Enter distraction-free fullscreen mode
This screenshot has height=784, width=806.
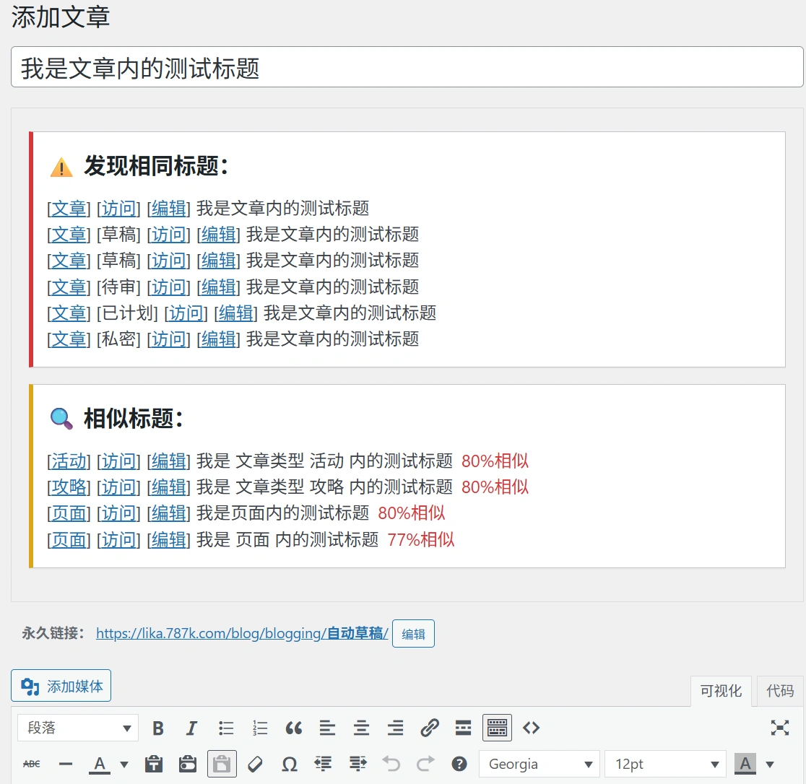pos(780,728)
